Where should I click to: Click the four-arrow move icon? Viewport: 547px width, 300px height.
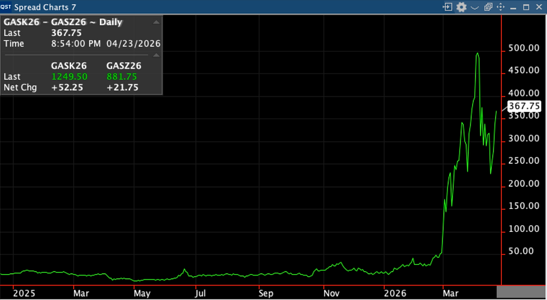pyautogui.click(x=501, y=7)
